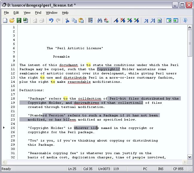
Task: Click the Ready text in status bar
Action: 6,169
